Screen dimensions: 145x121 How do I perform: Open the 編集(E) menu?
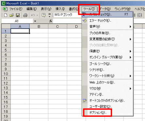[32, 9]
